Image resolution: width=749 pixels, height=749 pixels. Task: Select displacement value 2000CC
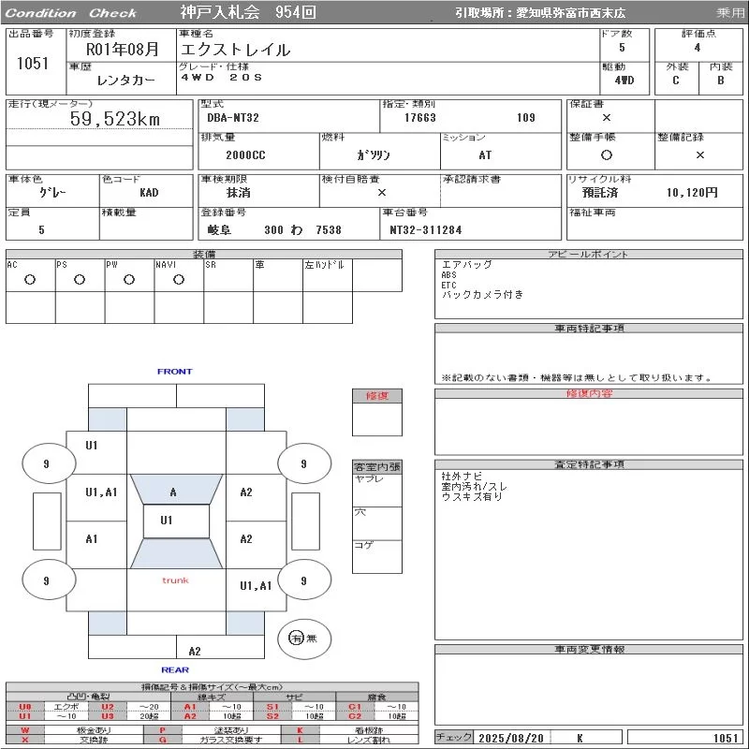(245, 155)
